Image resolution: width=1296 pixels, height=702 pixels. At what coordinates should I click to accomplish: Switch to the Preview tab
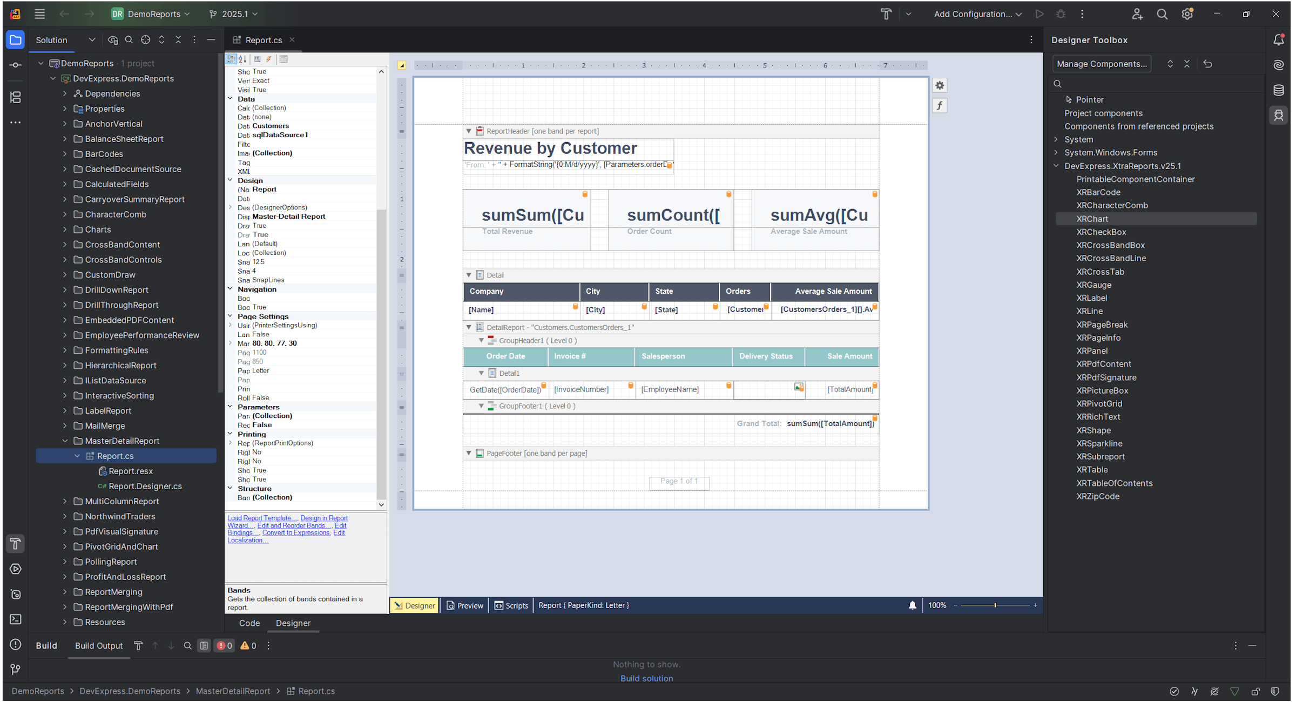(464, 605)
